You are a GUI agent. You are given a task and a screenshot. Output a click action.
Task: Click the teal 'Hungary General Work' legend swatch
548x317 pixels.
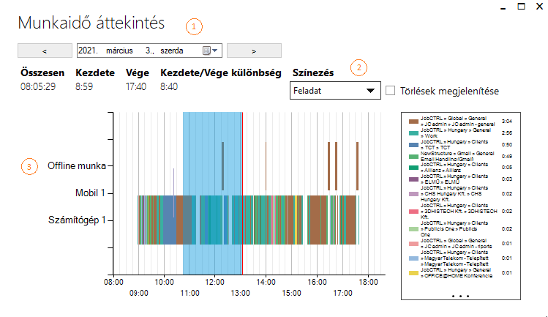[413, 133]
